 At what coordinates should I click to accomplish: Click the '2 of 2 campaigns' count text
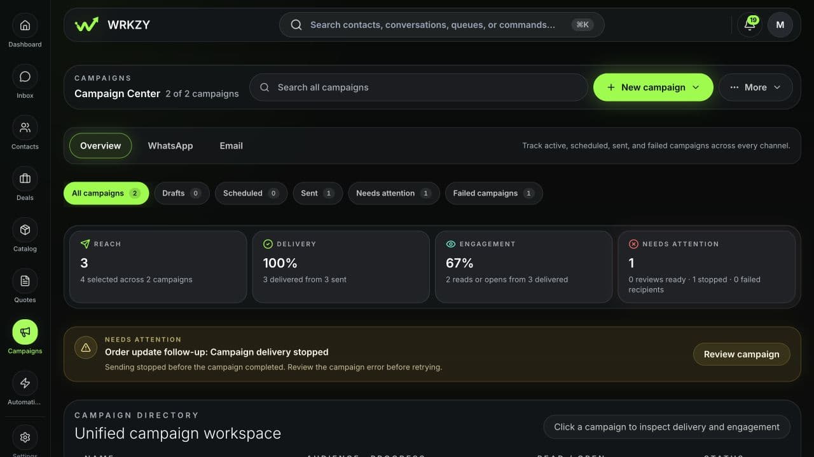click(202, 94)
